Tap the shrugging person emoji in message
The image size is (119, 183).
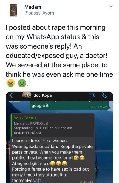(39, 180)
